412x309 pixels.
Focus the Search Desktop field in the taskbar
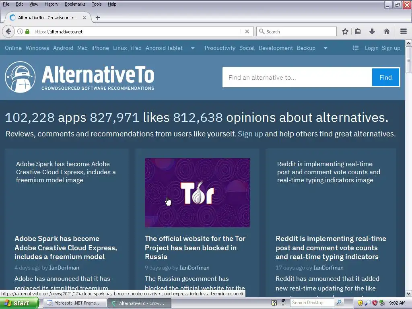313,303
